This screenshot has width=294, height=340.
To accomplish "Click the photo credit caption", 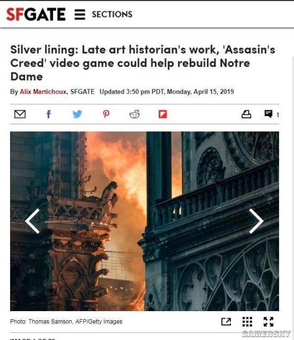I will 66,322.
